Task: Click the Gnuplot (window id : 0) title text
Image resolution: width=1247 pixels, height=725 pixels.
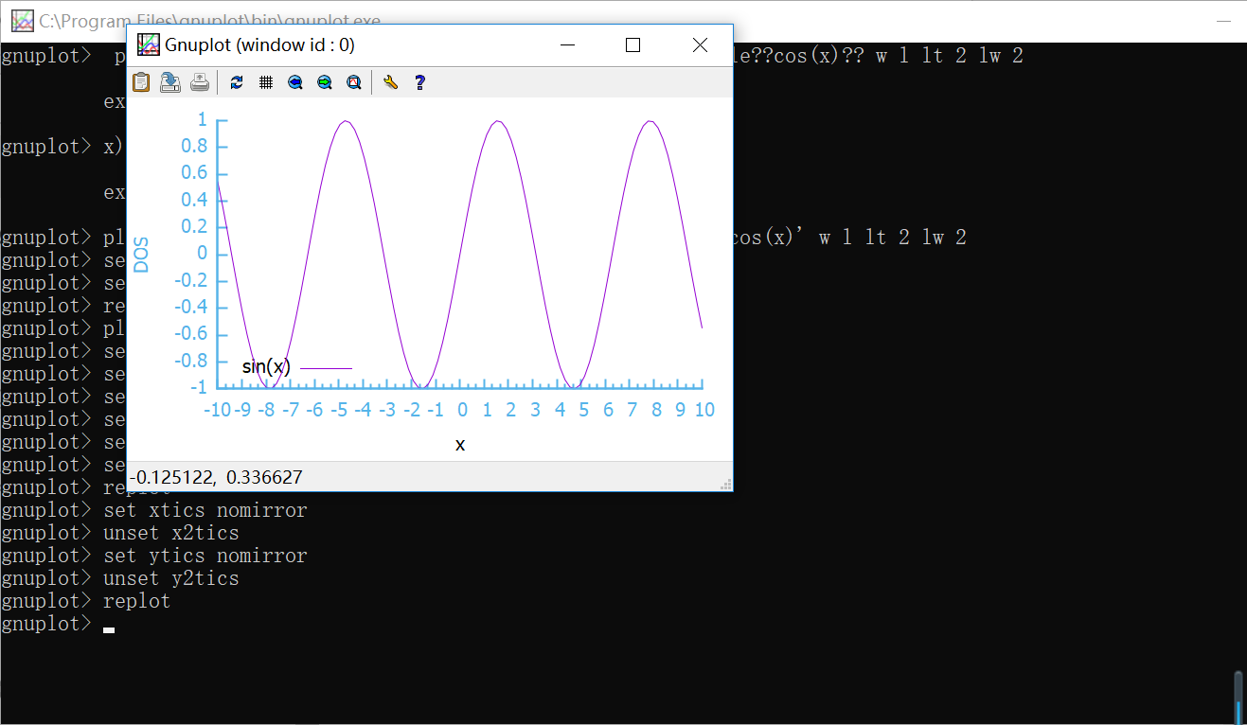Action: 259,44
